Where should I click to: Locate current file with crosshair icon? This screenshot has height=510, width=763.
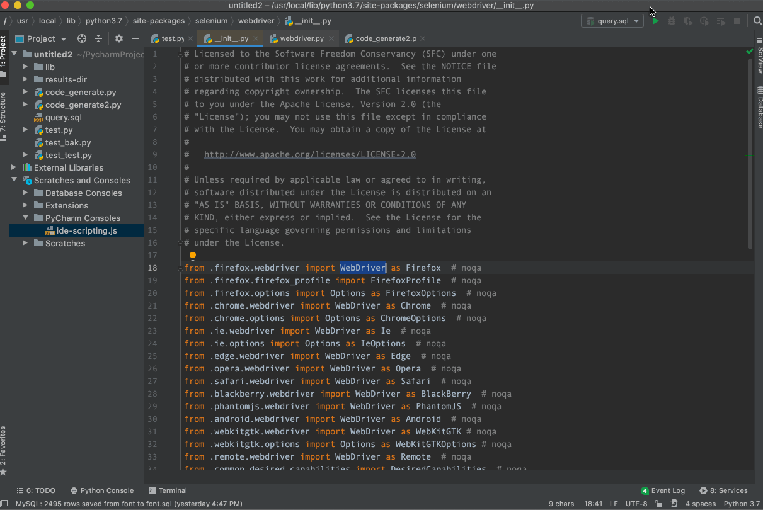pos(82,38)
